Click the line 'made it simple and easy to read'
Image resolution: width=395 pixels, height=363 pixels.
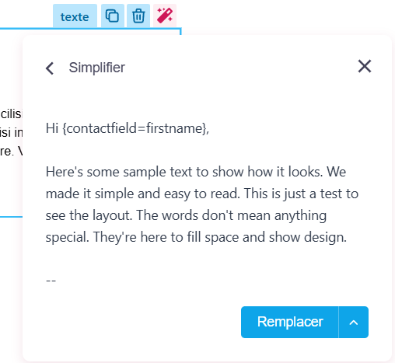pyautogui.click(x=202, y=194)
